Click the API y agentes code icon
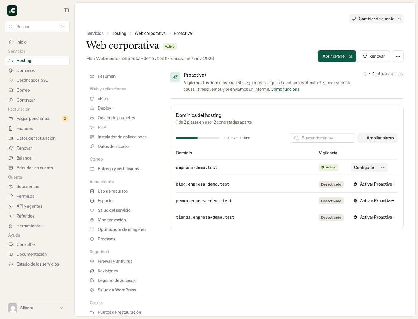The width and height of the screenshot is (418, 319). (x=11, y=206)
